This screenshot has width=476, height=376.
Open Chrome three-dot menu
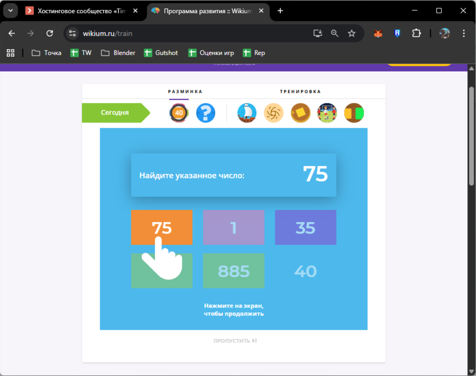click(463, 33)
